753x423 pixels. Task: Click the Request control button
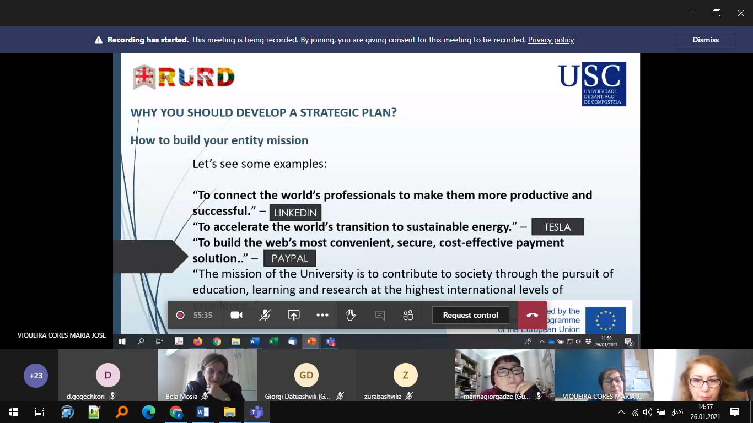[470, 315]
